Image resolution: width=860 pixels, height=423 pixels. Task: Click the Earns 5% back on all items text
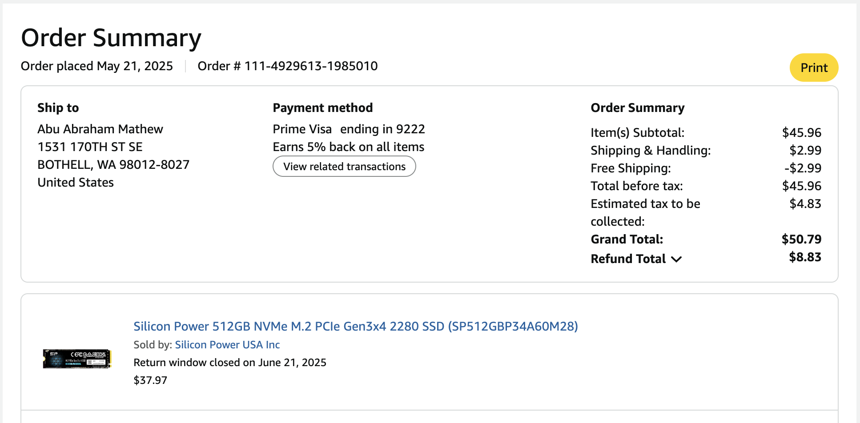tap(348, 147)
